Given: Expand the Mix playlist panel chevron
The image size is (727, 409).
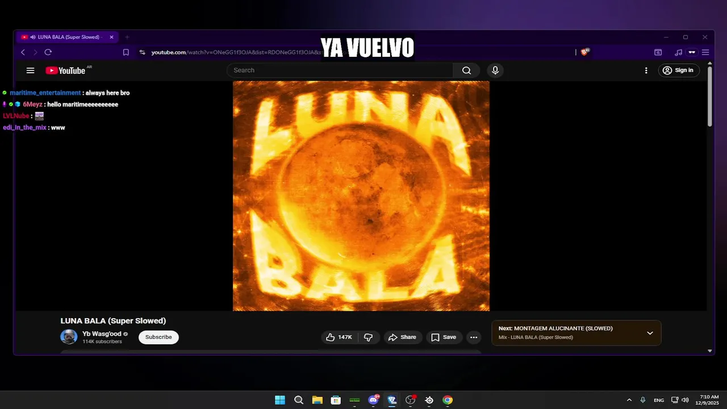Looking at the screenshot, I should (x=650, y=333).
